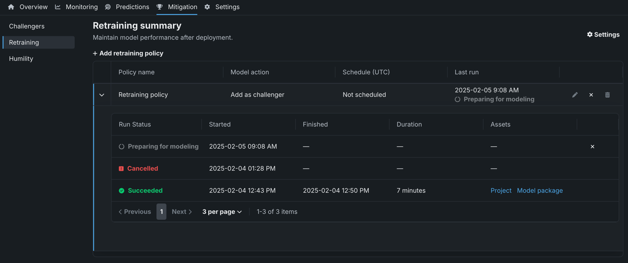Open the Predictions tab
Screen dimensions: 628x263
(x=132, y=7)
